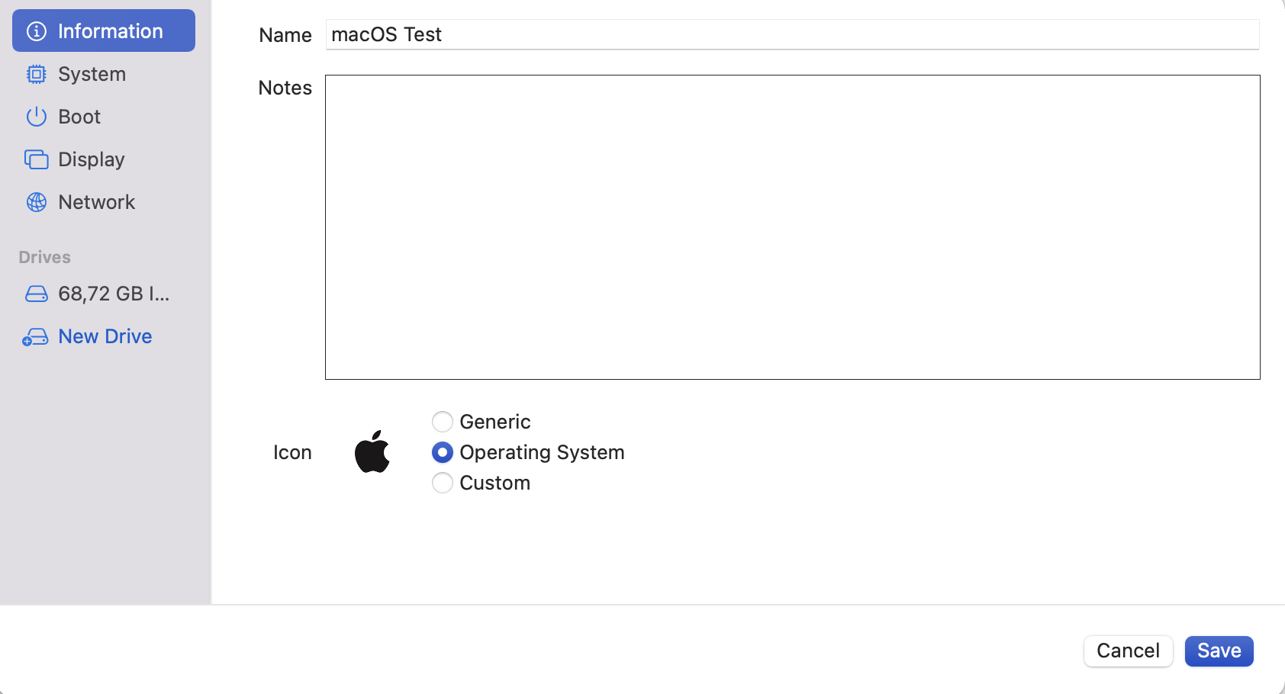Select the Generic icon option
The height and width of the screenshot is (694, 1285).
pos(442,422)
